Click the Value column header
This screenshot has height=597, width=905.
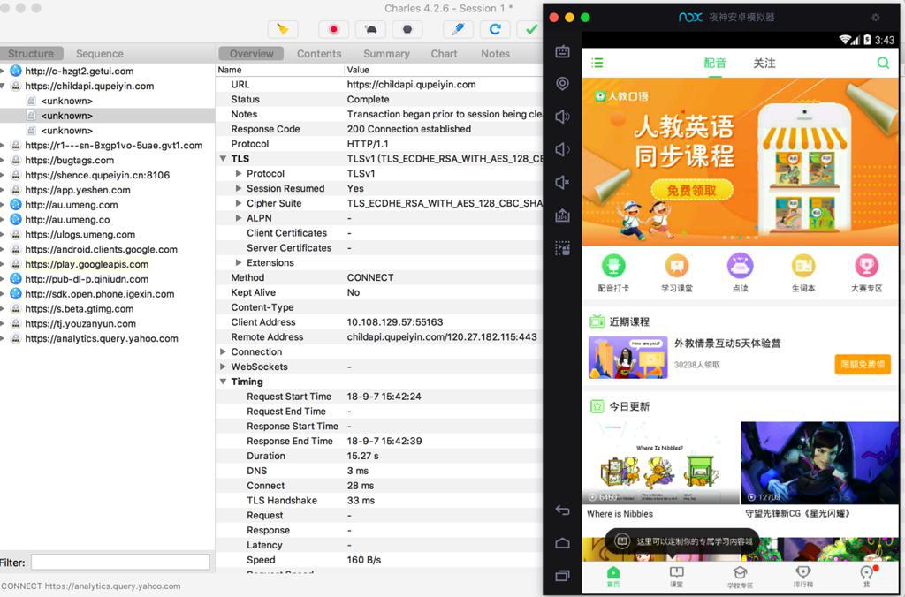point(358,70)
